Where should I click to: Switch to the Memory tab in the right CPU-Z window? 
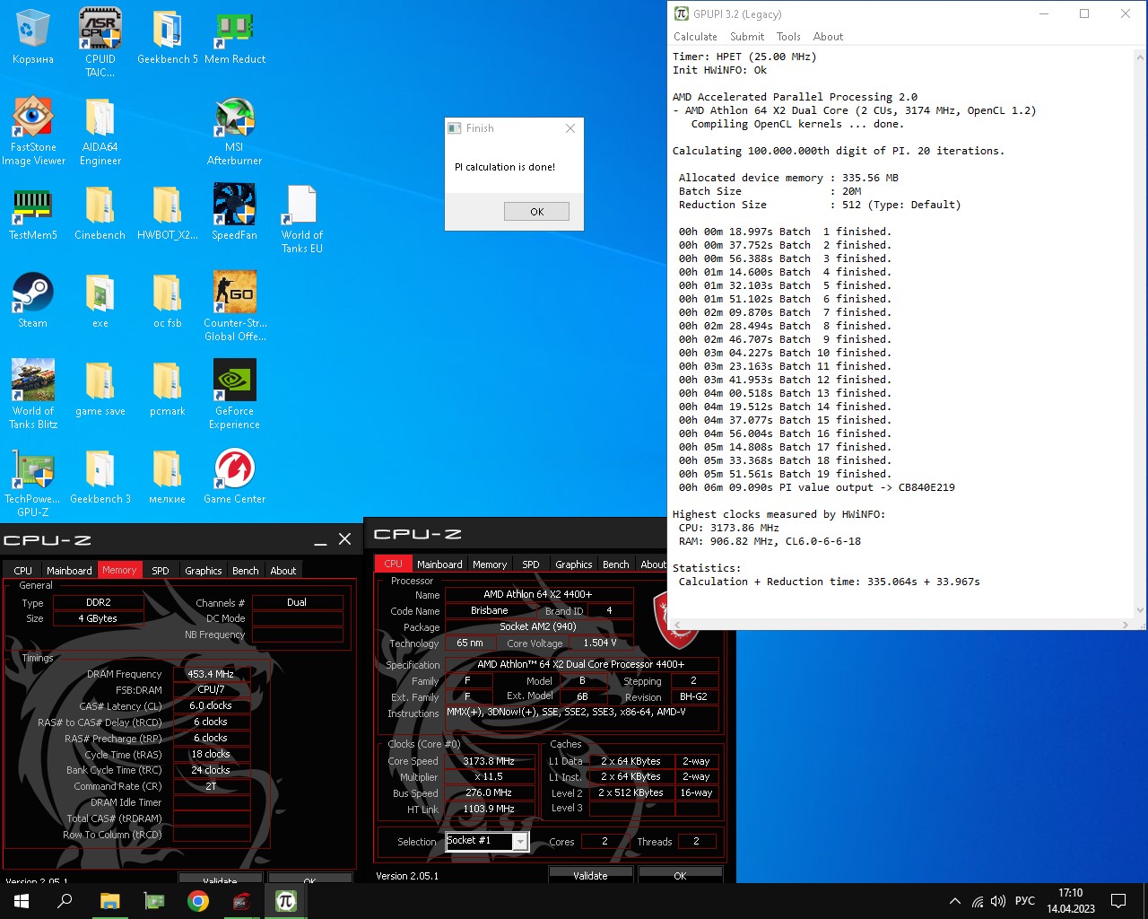click(x=490, y=565)
